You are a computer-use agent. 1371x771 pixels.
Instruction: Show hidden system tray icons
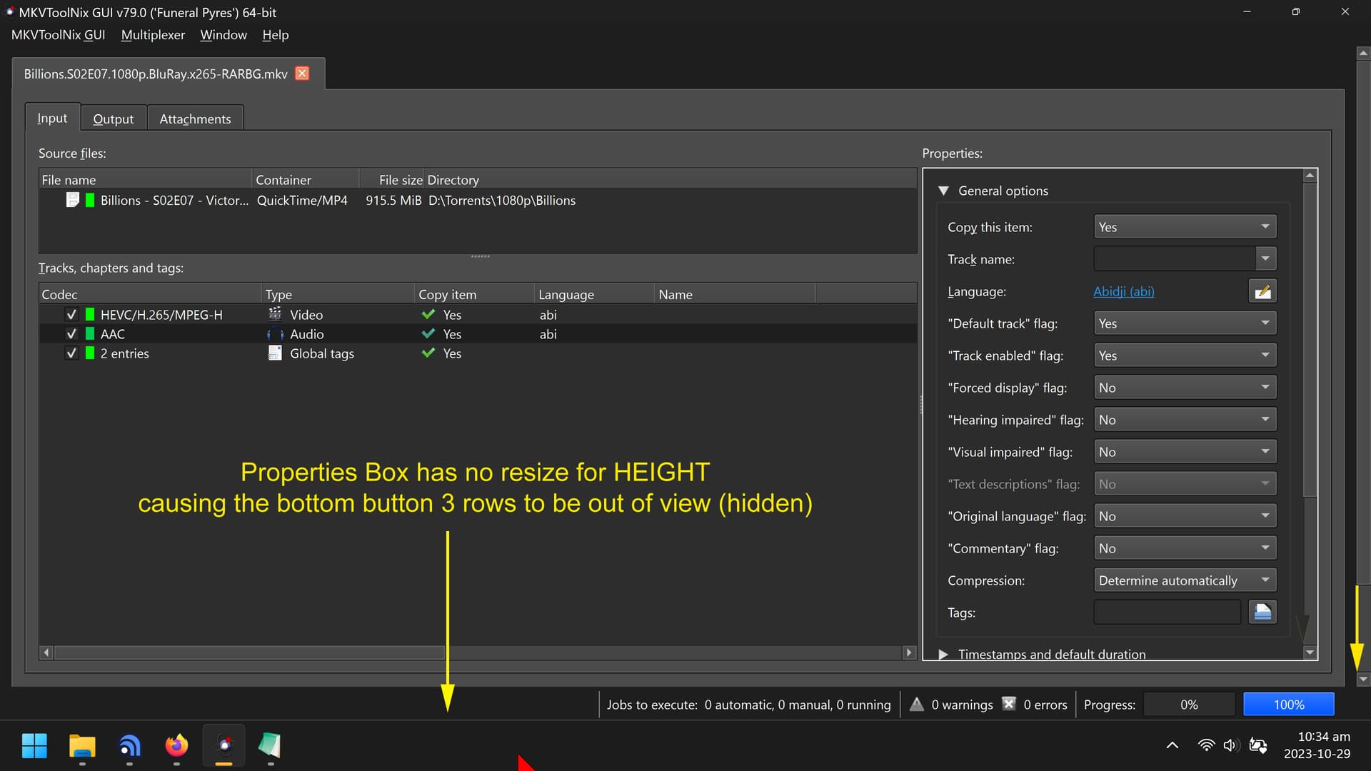click(1172, 745)
